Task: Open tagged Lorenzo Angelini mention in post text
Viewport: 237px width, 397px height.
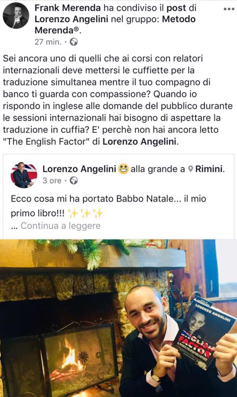Action: [139, 142]
